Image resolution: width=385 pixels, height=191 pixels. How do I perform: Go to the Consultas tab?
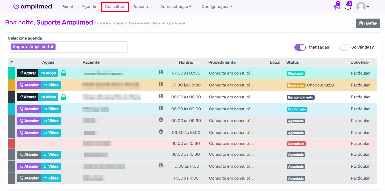pos(115,7)
